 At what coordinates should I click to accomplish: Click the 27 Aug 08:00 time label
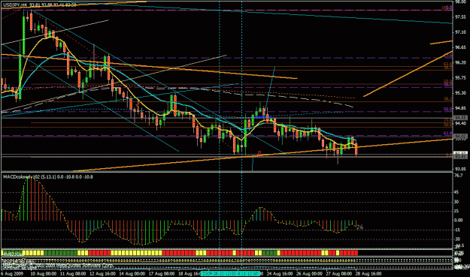pos(339,274)
